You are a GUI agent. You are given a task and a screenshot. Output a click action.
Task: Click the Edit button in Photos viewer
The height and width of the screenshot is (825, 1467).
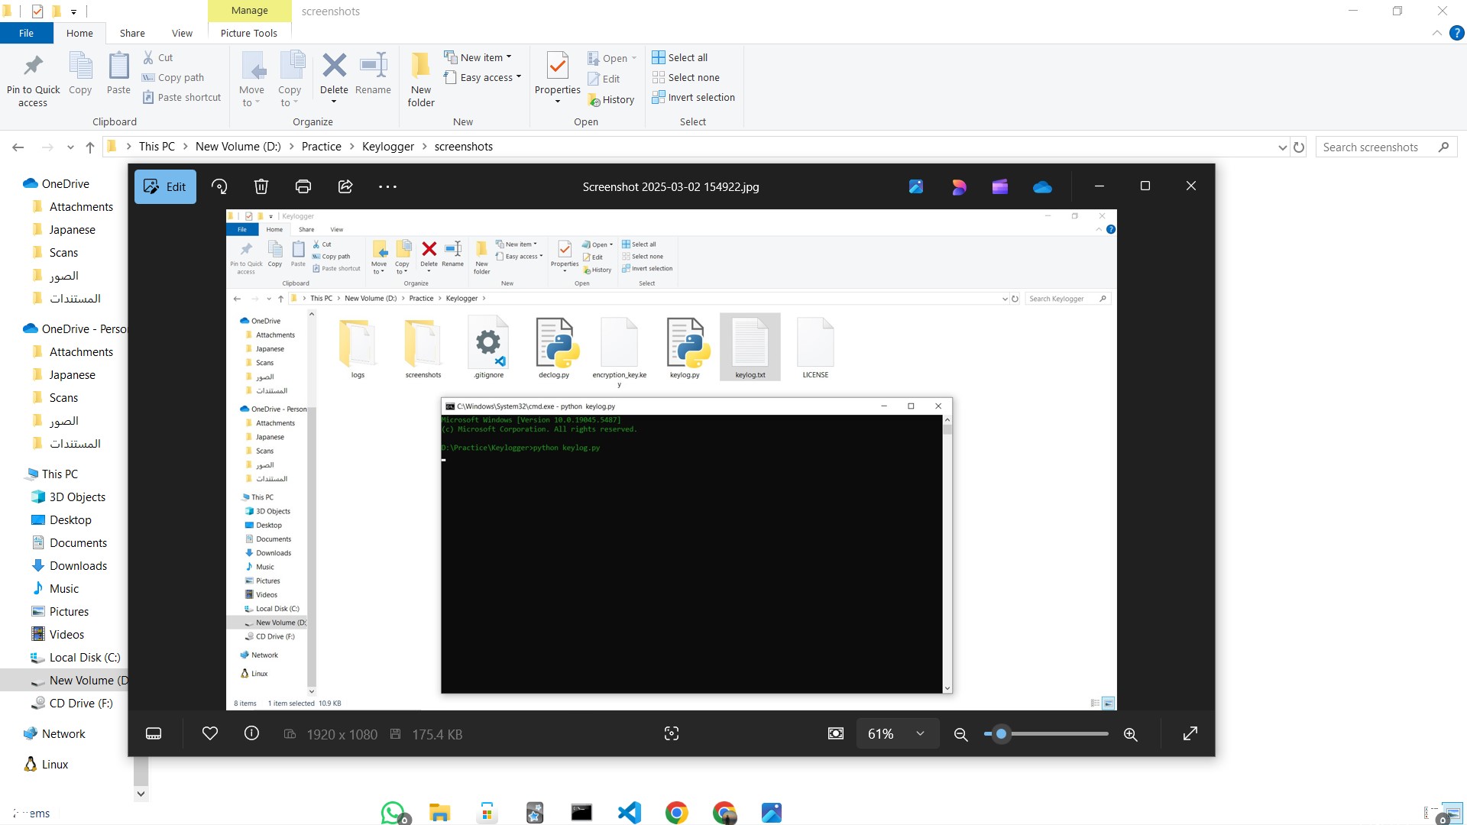pos(165,186)
